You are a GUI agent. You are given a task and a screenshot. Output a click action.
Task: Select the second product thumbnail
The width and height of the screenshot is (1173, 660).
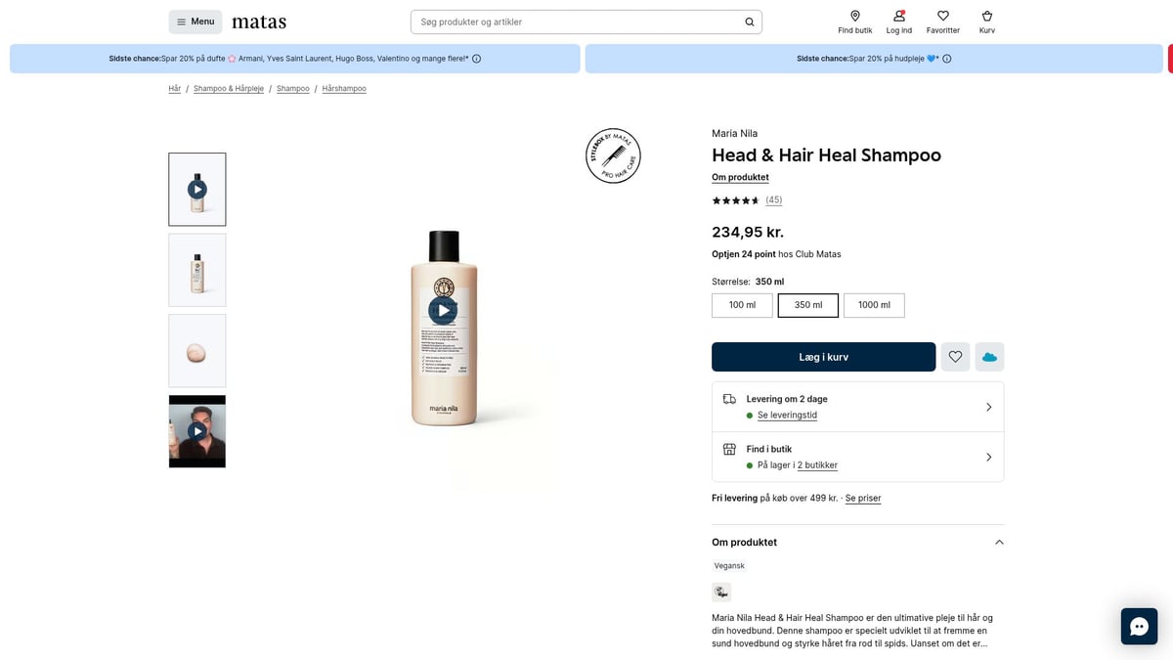coord(196,269)
